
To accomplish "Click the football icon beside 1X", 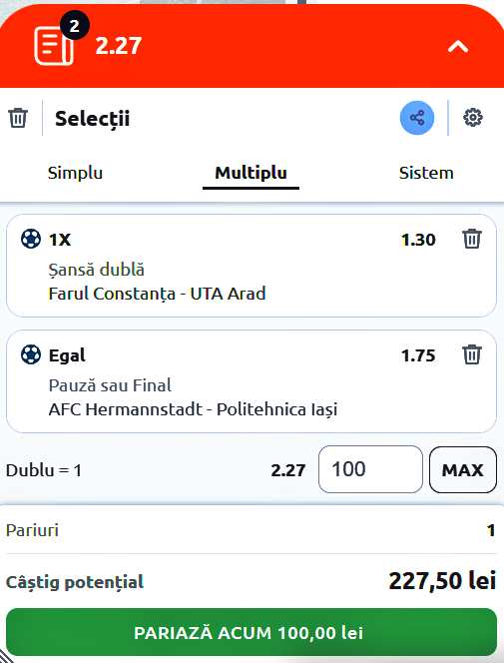I will [x=31, y=239].
